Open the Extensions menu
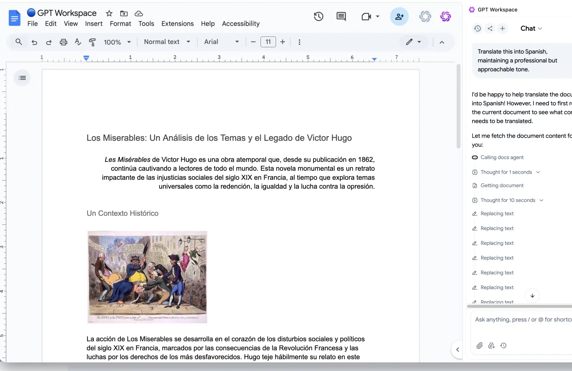This screenshot has width=572, height=371. (x=177, y=24)
